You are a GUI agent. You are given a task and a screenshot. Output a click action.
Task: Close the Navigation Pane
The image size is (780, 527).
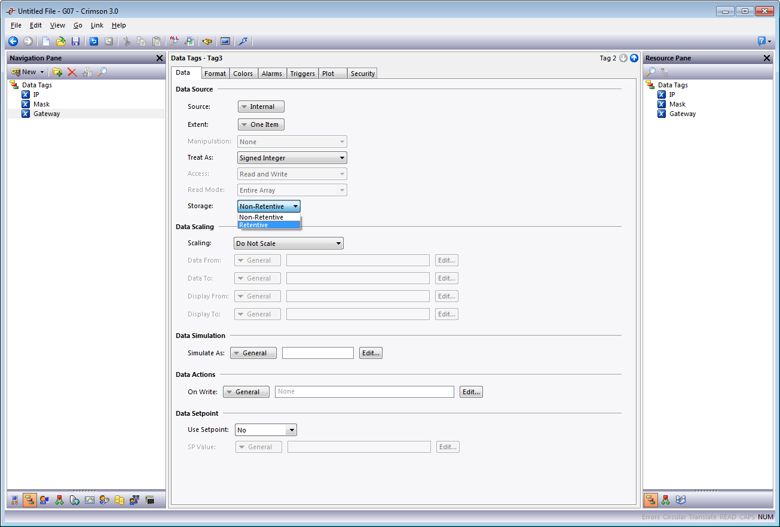(160, 58)
